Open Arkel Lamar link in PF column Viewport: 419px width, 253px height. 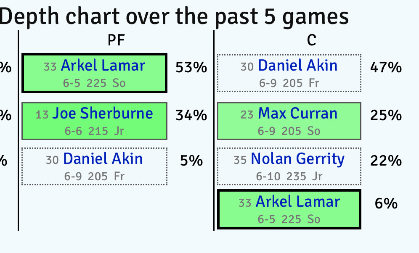pyautogui.click(x=103, y=66)
